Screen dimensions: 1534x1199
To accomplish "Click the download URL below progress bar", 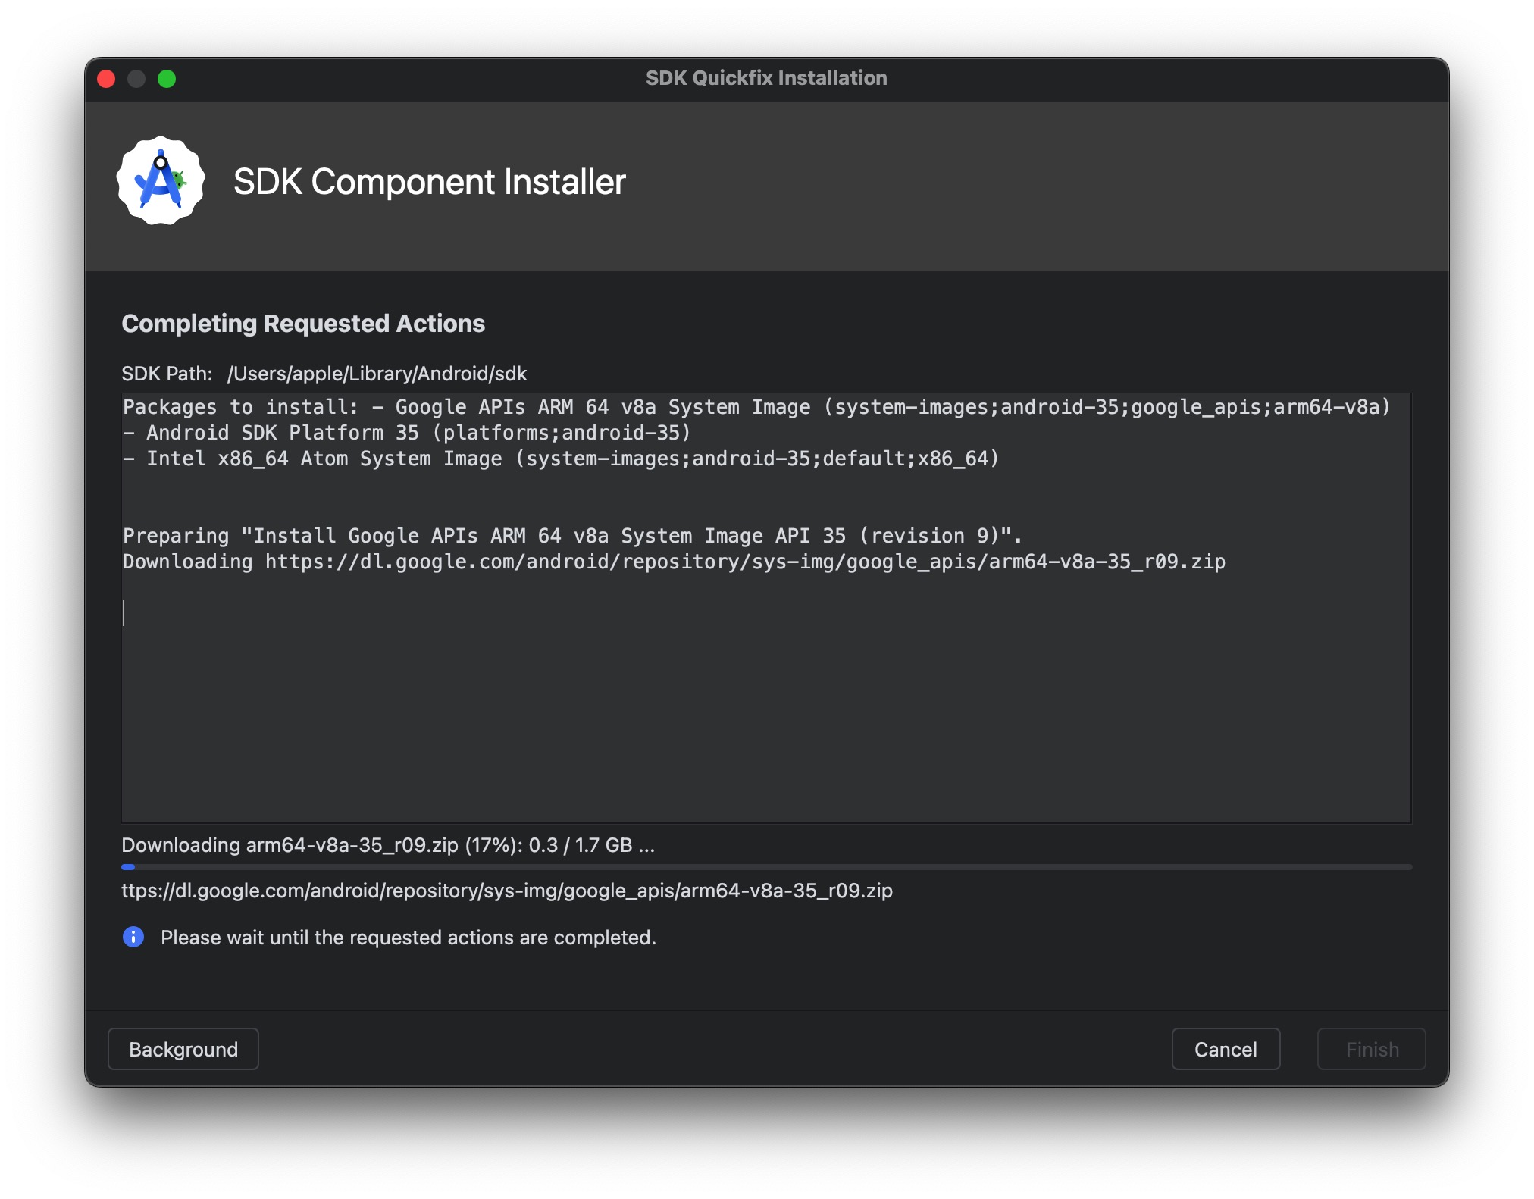I will coord(506,891).
